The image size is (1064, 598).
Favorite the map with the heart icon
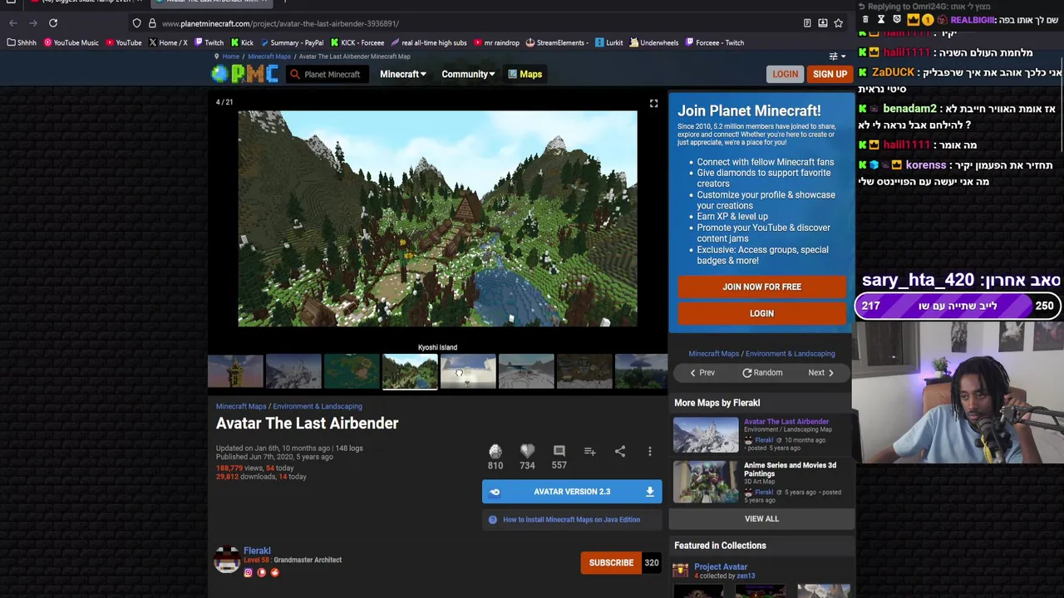(x=527, y=451)
